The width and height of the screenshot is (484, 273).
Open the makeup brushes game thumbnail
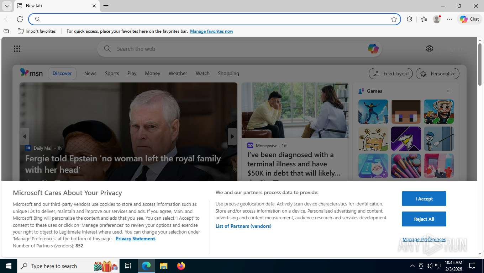(406, 166)
